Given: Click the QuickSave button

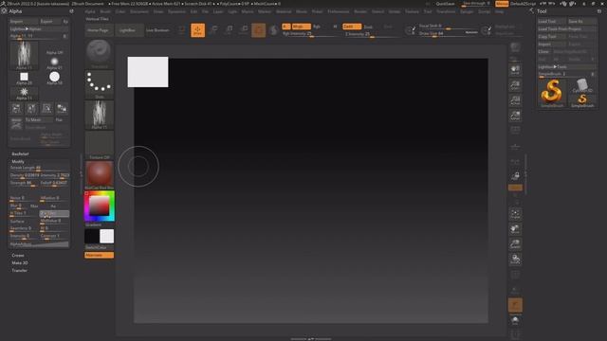Looking at the screenshot, I should [445, 4].
